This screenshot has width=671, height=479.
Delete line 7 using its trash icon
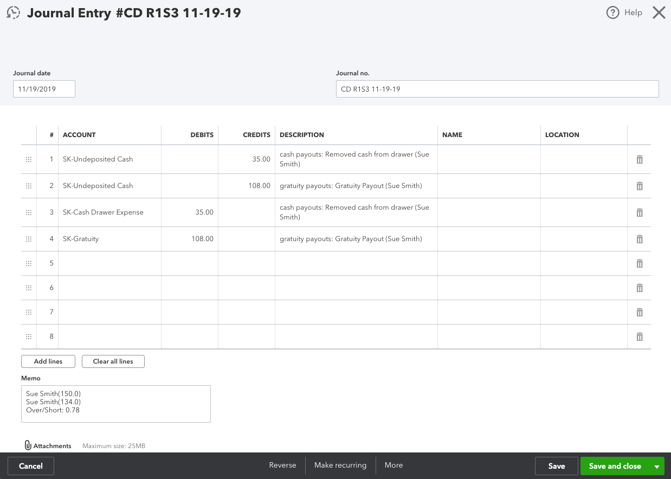pos(640,312)
